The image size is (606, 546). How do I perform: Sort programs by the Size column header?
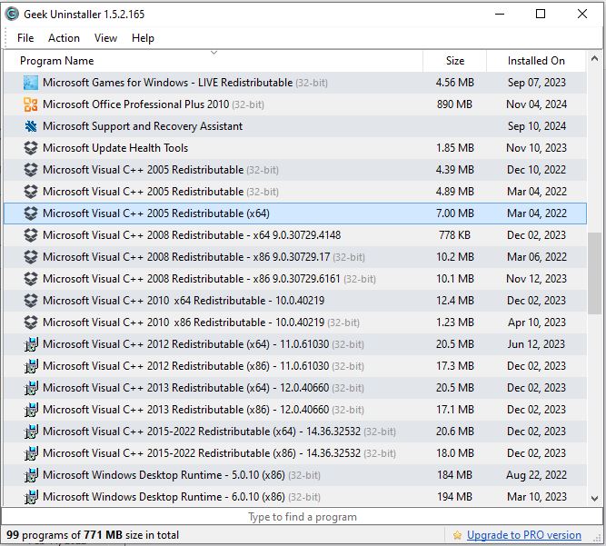pyautogui.click(x=454, y=61)
